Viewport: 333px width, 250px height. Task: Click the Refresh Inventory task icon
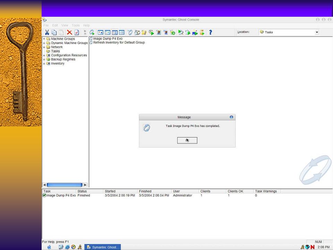pos(91,42)
